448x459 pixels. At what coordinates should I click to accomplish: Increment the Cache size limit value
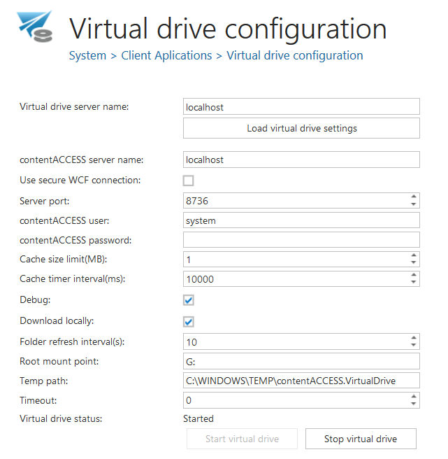pyautogui.click(x=414, y=255)
